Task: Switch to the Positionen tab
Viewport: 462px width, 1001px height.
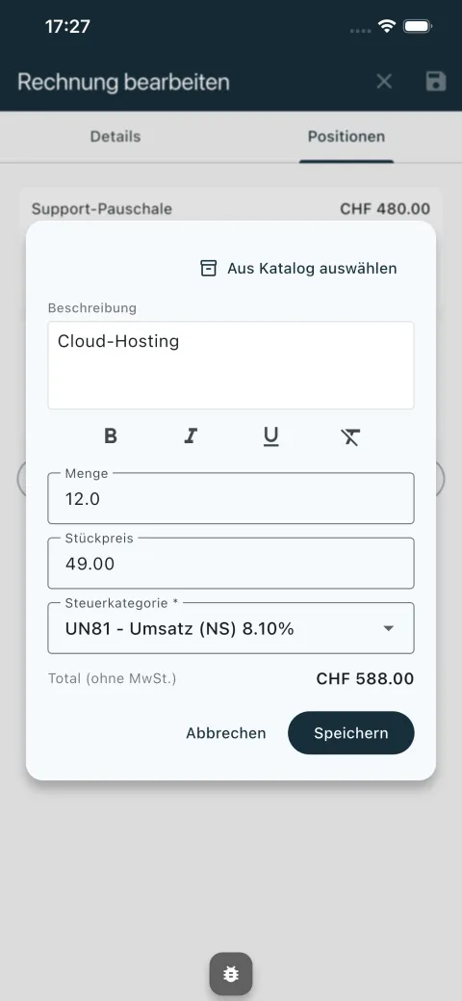Action: [x=346, y=137]
